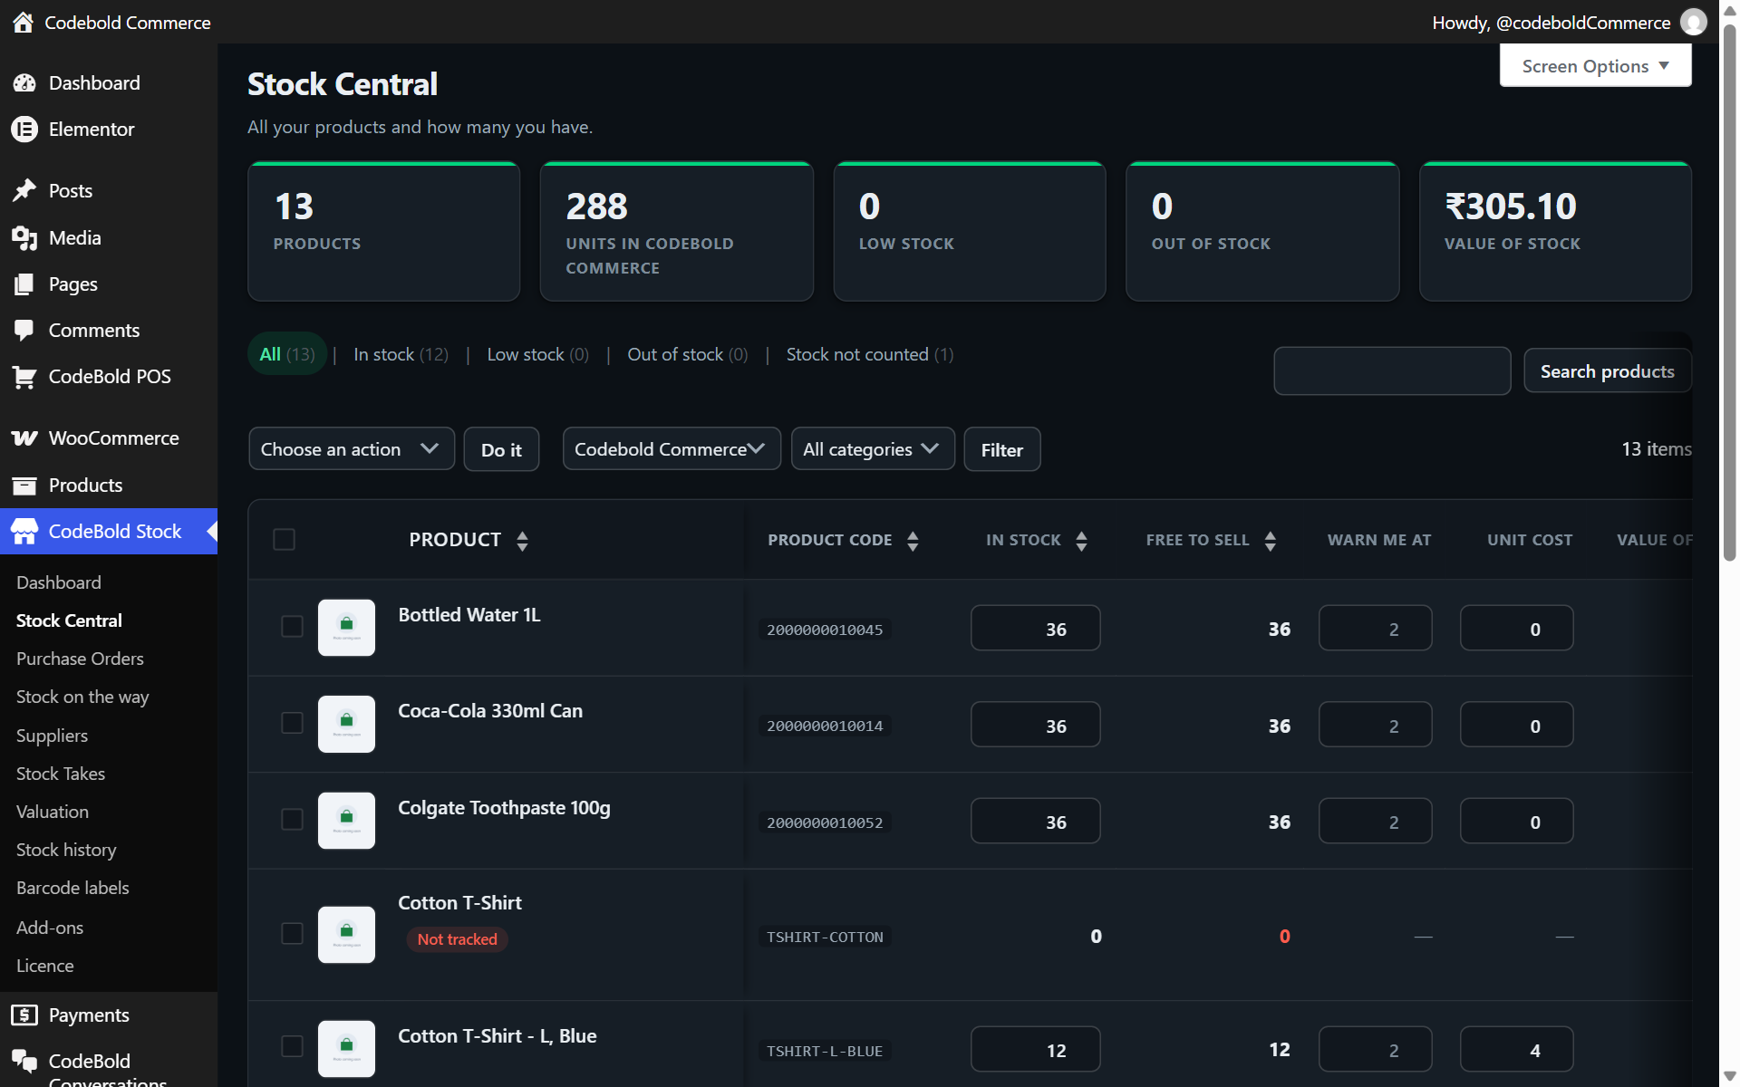Click the user avatar in the admin bar
The height and width of the screenshot is (1087, 1740).
pyautogui.click(x=1693, y=22)
